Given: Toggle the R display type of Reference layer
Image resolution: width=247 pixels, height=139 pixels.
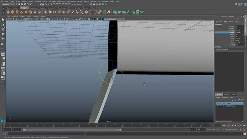Looking at the screenshot, I should (x=223, y=106).
